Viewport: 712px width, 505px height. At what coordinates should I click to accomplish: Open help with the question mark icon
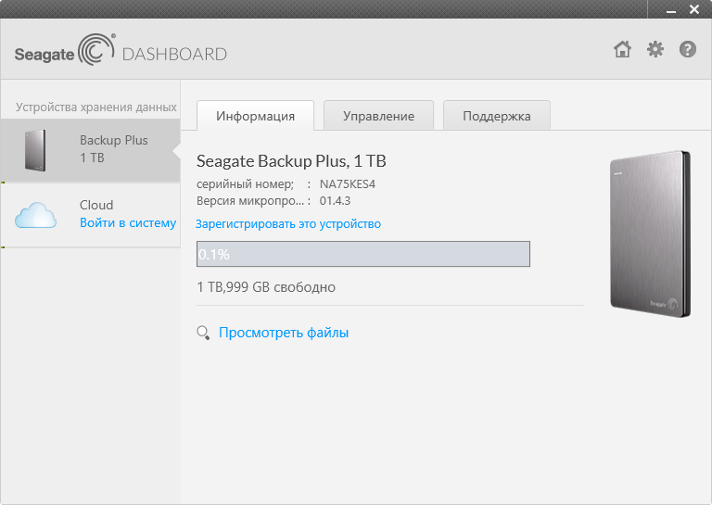tap(688, 49)
